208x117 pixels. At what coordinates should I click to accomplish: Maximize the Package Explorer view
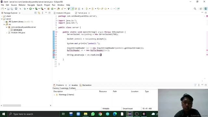[49, 13]
